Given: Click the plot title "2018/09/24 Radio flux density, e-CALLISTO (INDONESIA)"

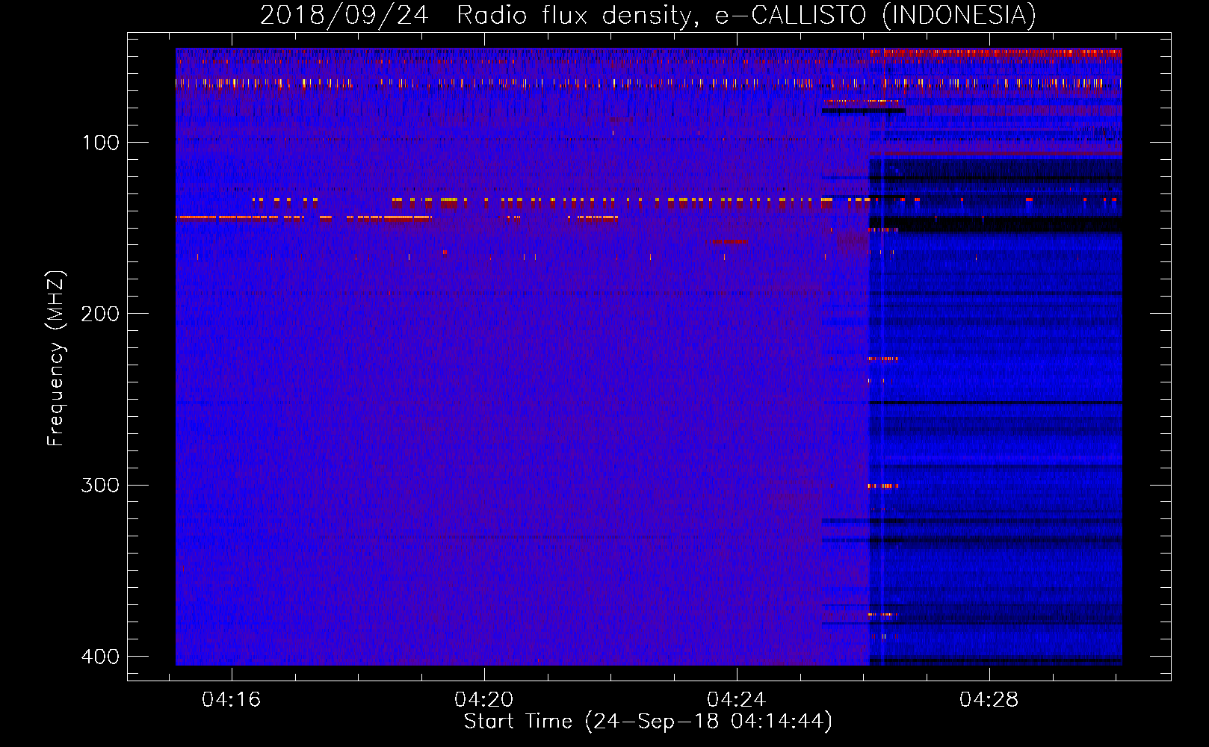Looking at the screenshot, I should [x=648, y=15].
